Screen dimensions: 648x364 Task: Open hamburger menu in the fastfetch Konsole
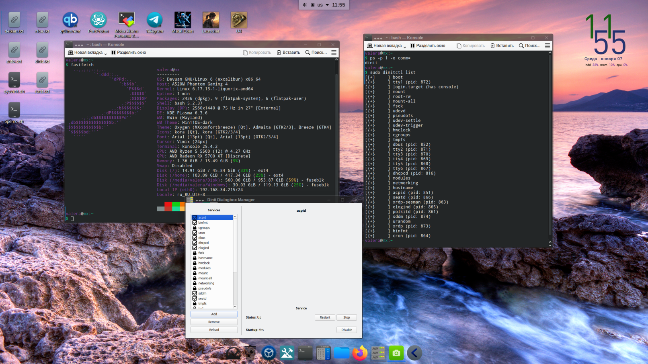click(334, 53)
